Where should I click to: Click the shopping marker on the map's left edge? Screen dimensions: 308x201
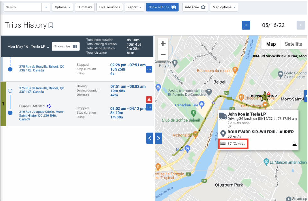point(158,87)
